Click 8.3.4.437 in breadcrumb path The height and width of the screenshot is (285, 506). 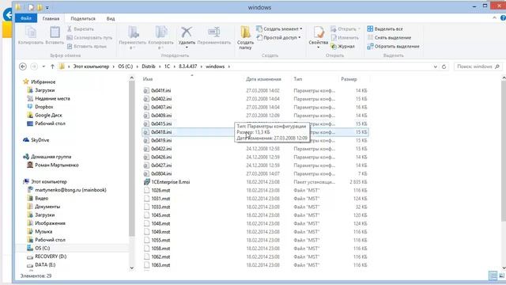(187, 66)
